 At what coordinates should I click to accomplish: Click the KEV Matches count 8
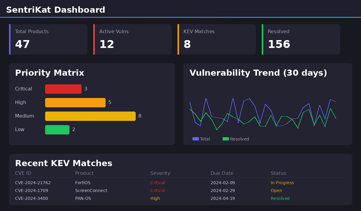187,45
